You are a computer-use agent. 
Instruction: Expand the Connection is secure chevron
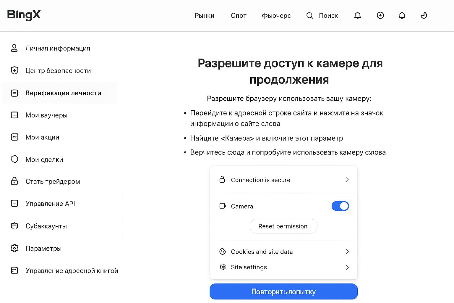tap(347, 180)
